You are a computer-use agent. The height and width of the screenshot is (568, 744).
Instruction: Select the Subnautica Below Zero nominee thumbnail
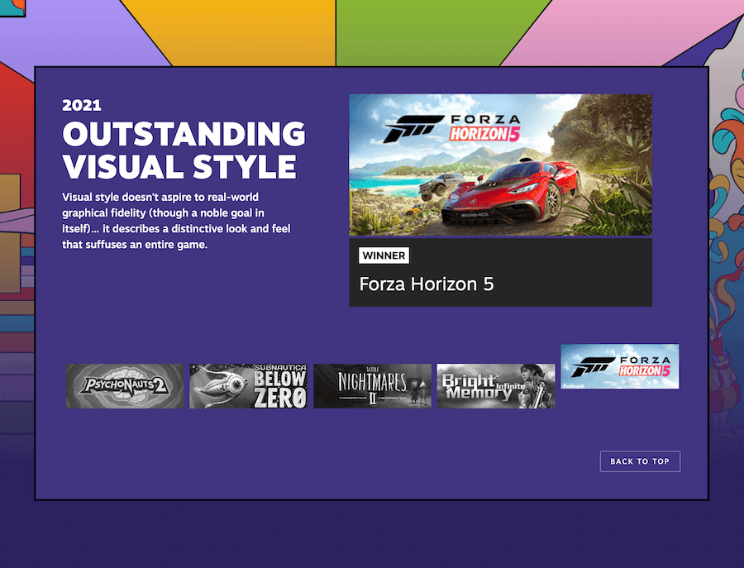tap(248, 386)
